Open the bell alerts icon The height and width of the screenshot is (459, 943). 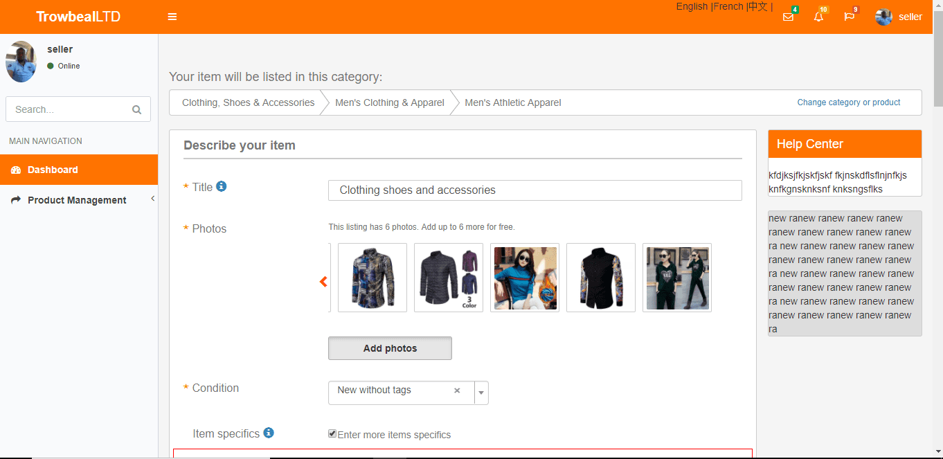point(818,17)
